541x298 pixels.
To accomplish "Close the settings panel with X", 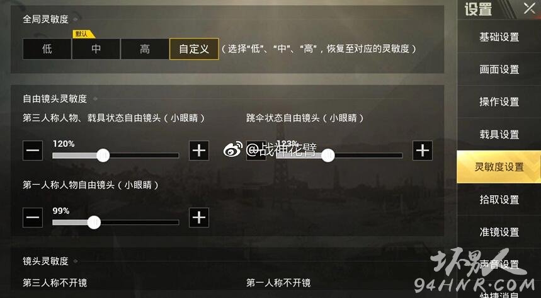I will click(x=529, y=8).
